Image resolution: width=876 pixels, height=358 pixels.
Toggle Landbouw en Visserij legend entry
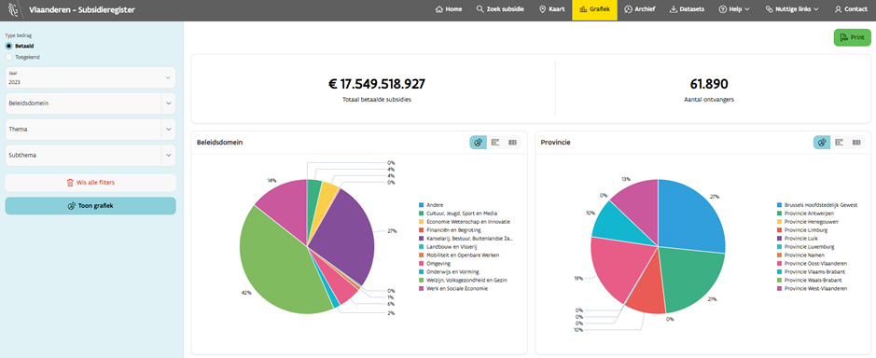(x=449, y=247)
